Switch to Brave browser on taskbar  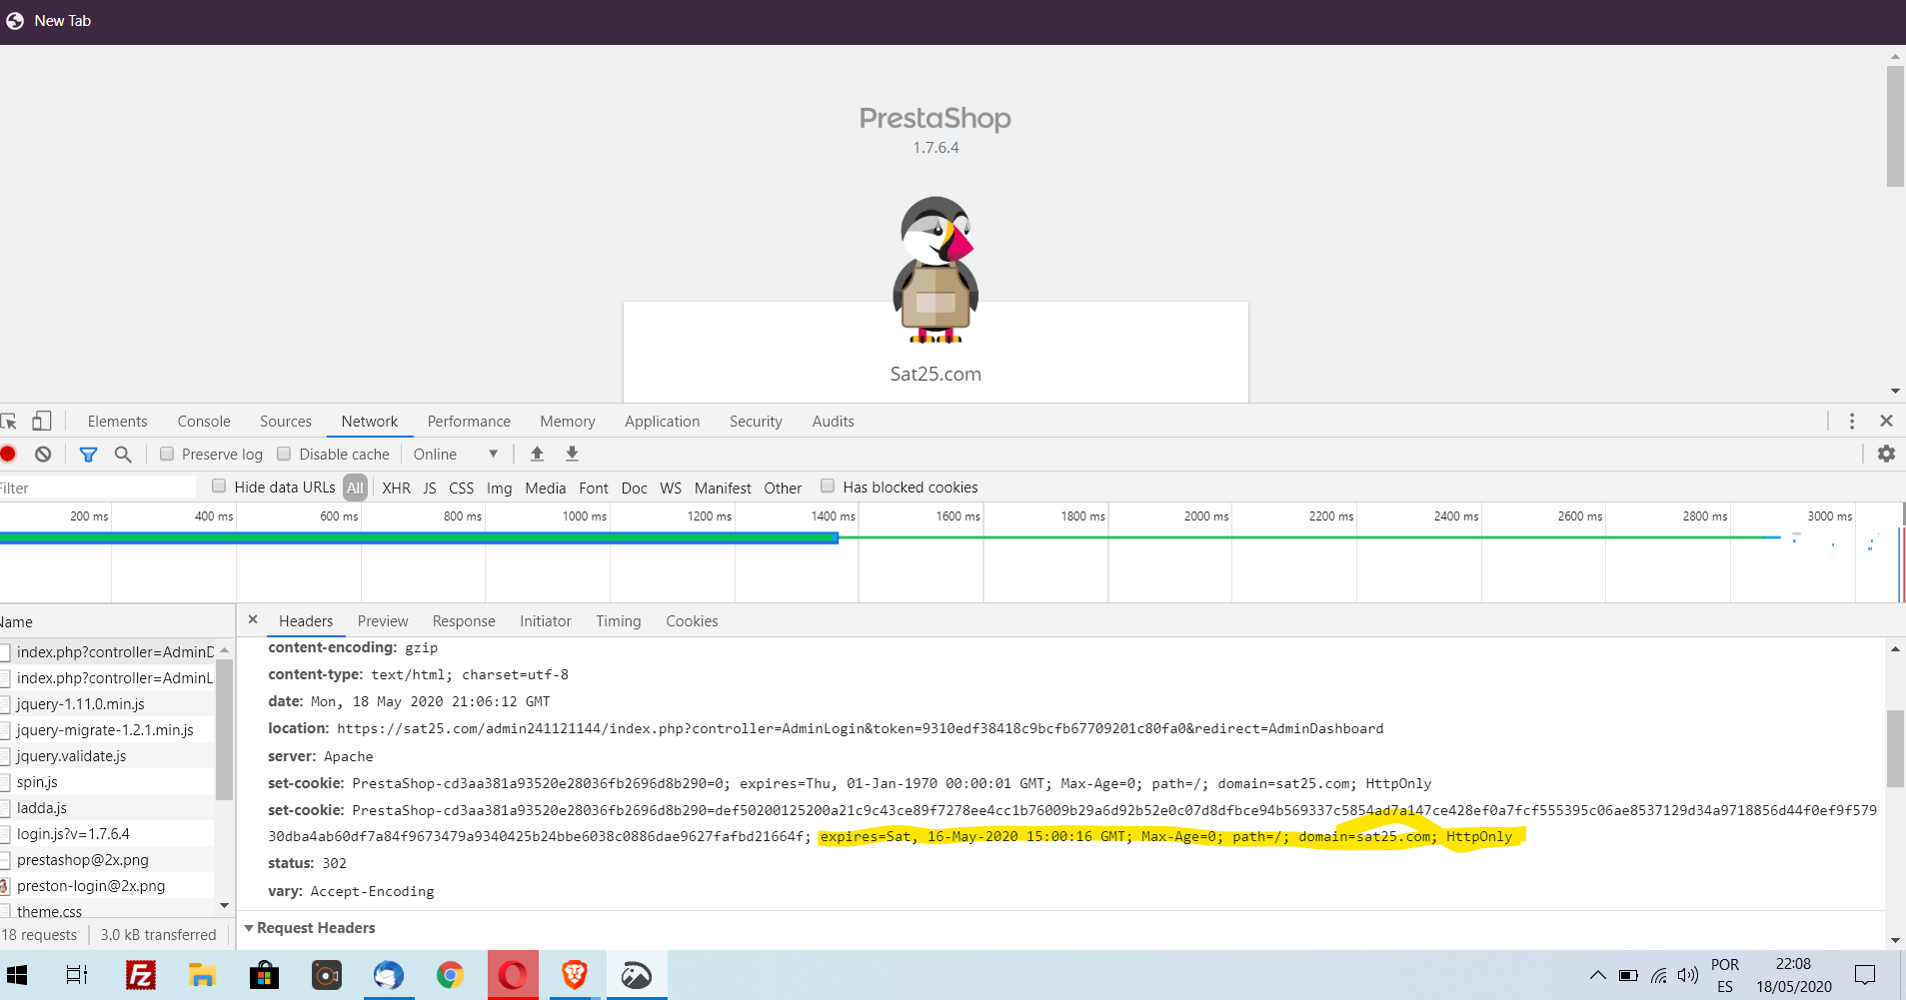point(575,975)
